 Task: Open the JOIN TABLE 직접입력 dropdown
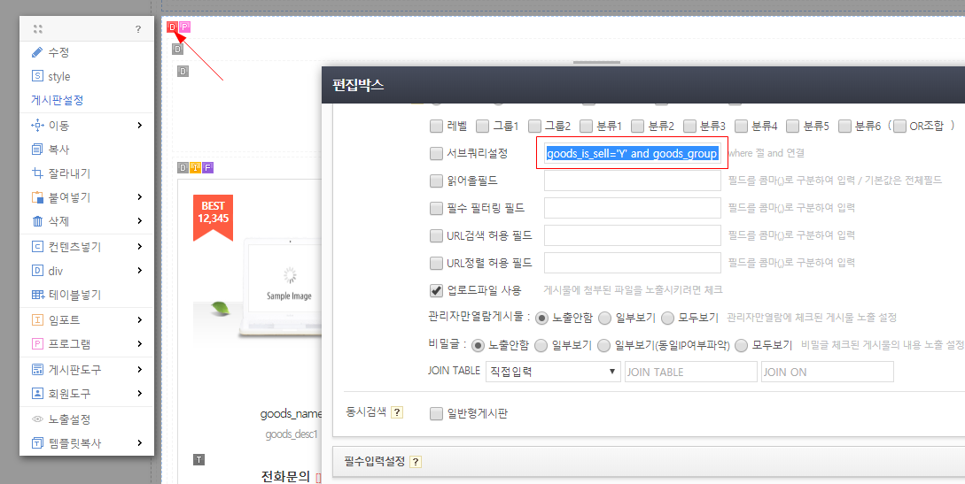click(x=553, y=372)
